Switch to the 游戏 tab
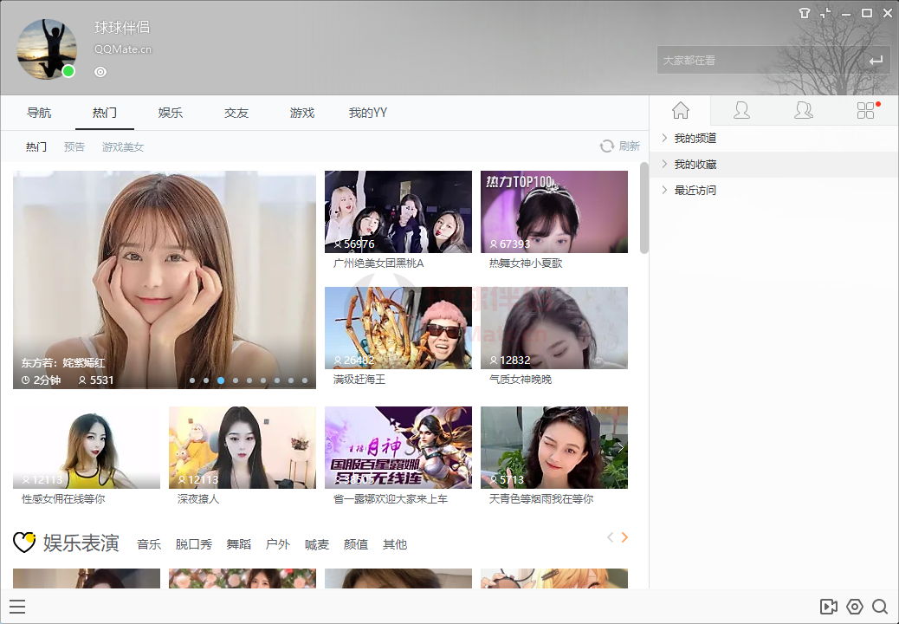The image size is (899, 624). (302, 113)
